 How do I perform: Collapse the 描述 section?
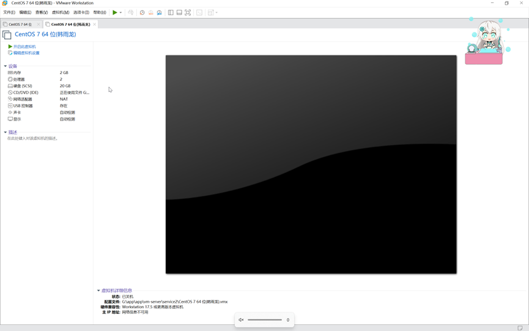tap(6, 132)
